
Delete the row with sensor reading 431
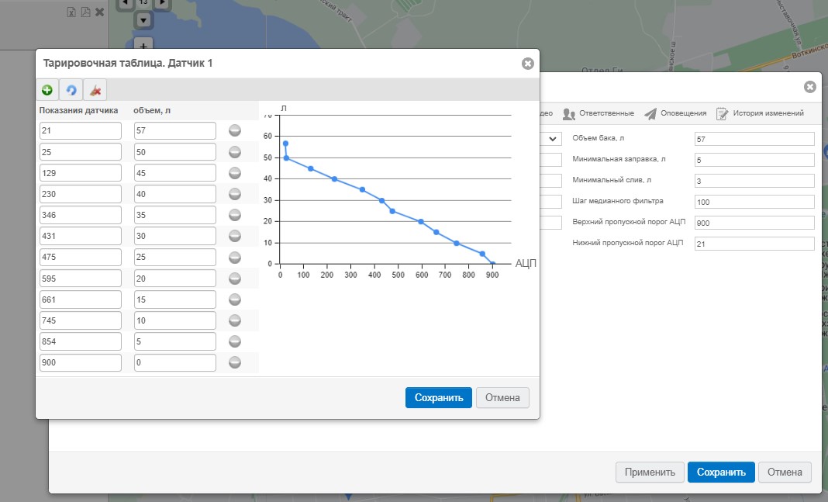(234, 235)
